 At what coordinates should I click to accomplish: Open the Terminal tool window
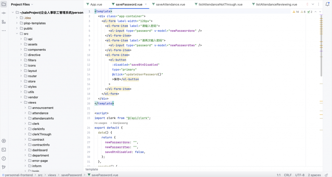[x=4, y=150]
